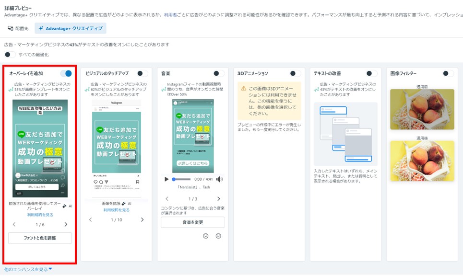The image size is (463, 276).
Task: Click the trend icon in テキストの改善 stats
Action: coord(316,89)
